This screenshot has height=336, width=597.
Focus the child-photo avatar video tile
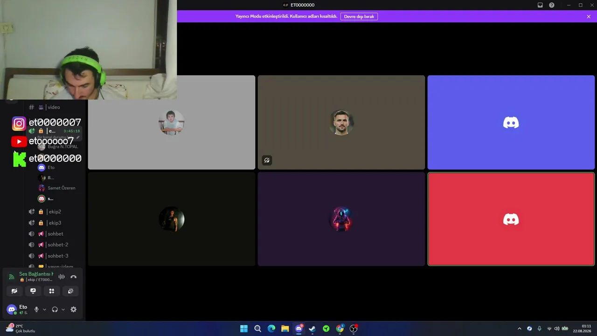pyautogui.click(x=172, y=122)
